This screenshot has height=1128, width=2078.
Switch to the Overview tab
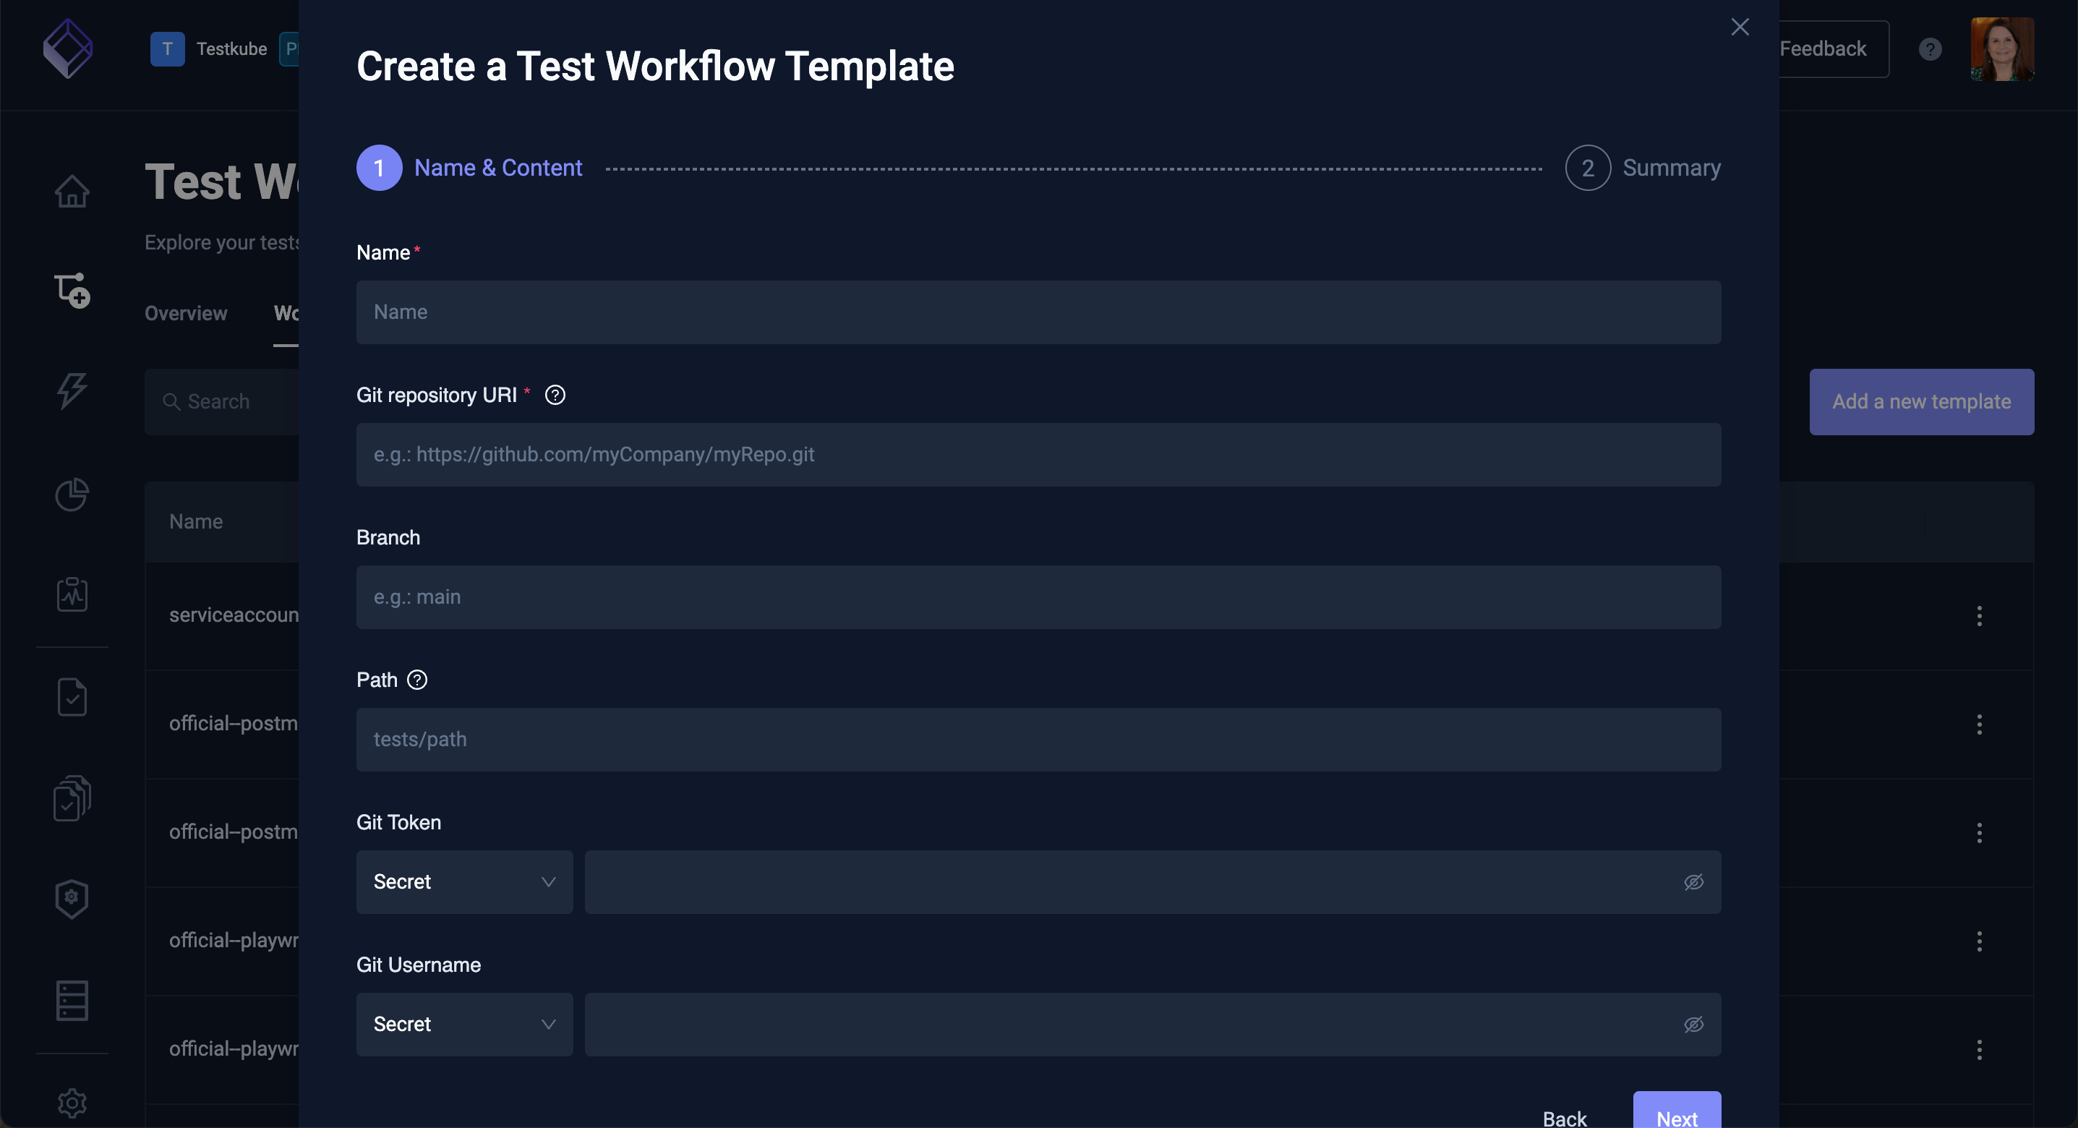click(x=186, y=313)
